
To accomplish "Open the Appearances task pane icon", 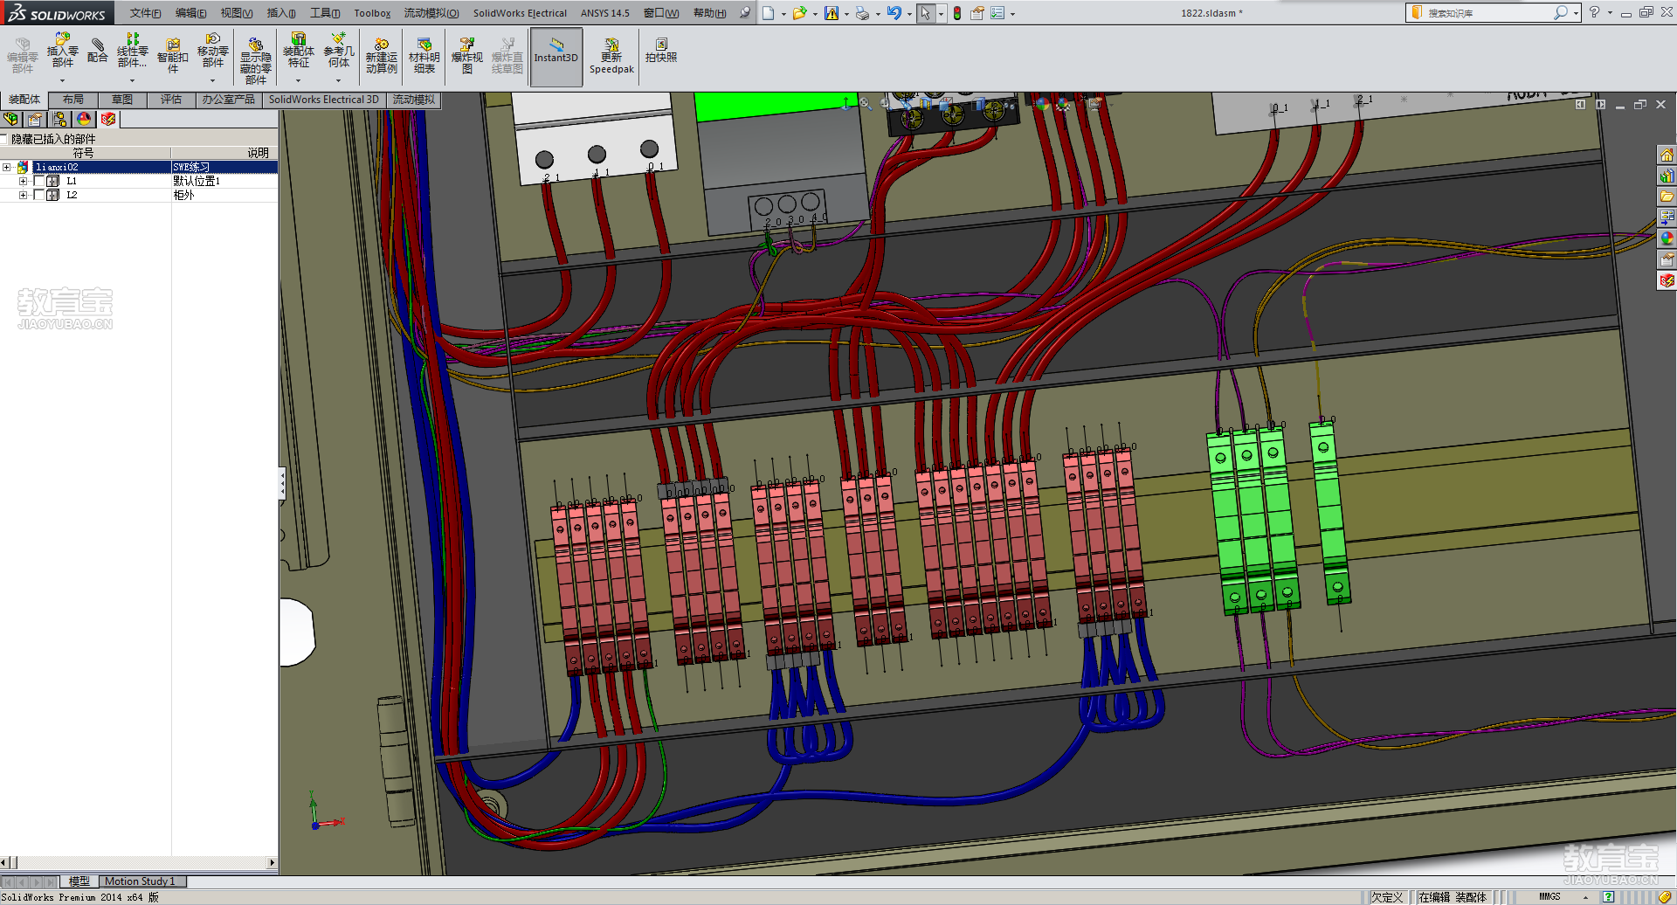I will [x=1667, y=238].
